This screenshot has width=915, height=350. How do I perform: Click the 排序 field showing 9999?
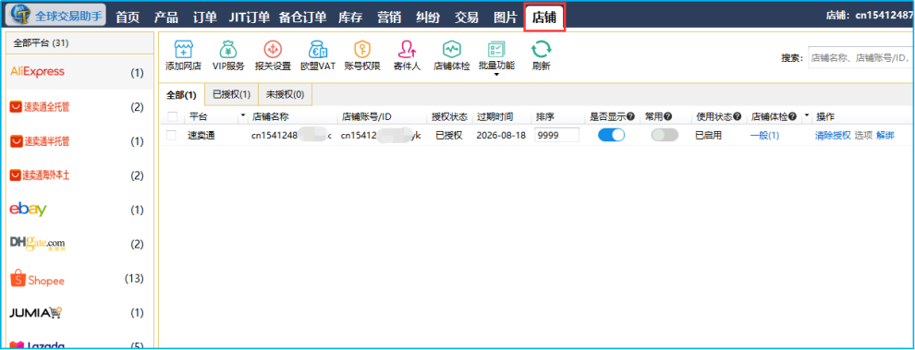tap(556, 135)
